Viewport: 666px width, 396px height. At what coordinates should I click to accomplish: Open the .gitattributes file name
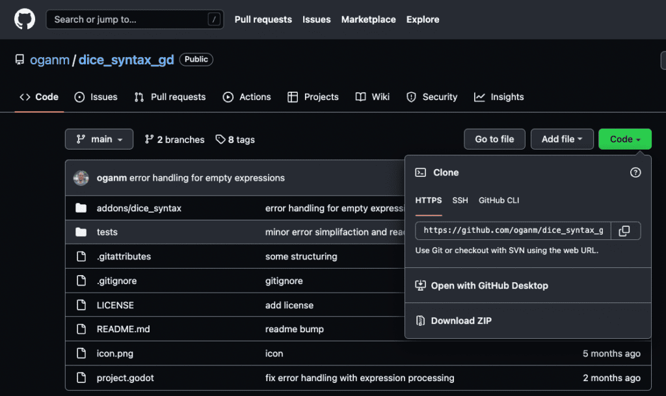[124, 256]
